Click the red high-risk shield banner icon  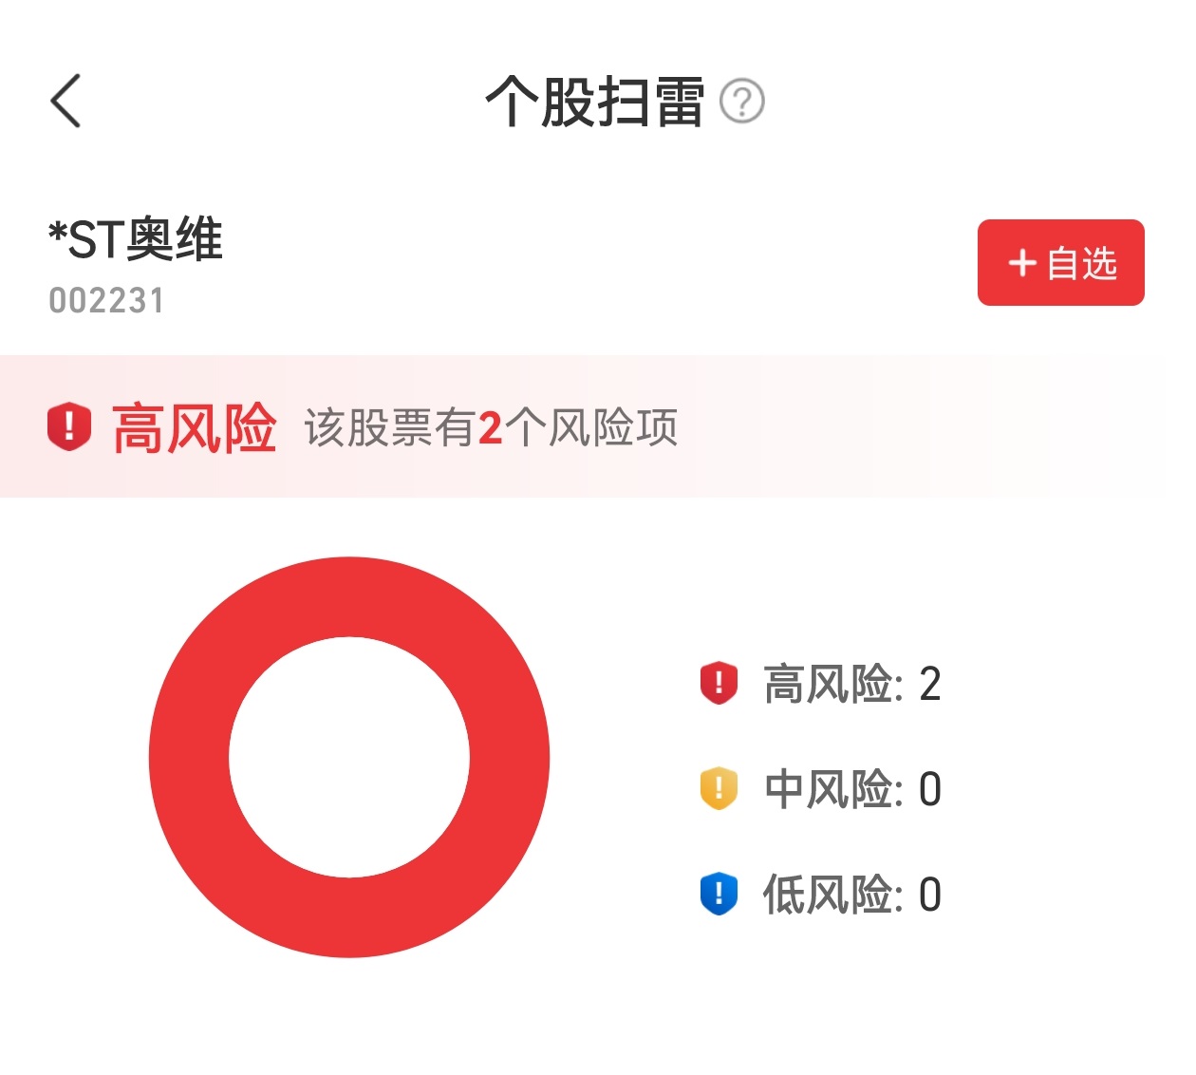coord(69,426)
